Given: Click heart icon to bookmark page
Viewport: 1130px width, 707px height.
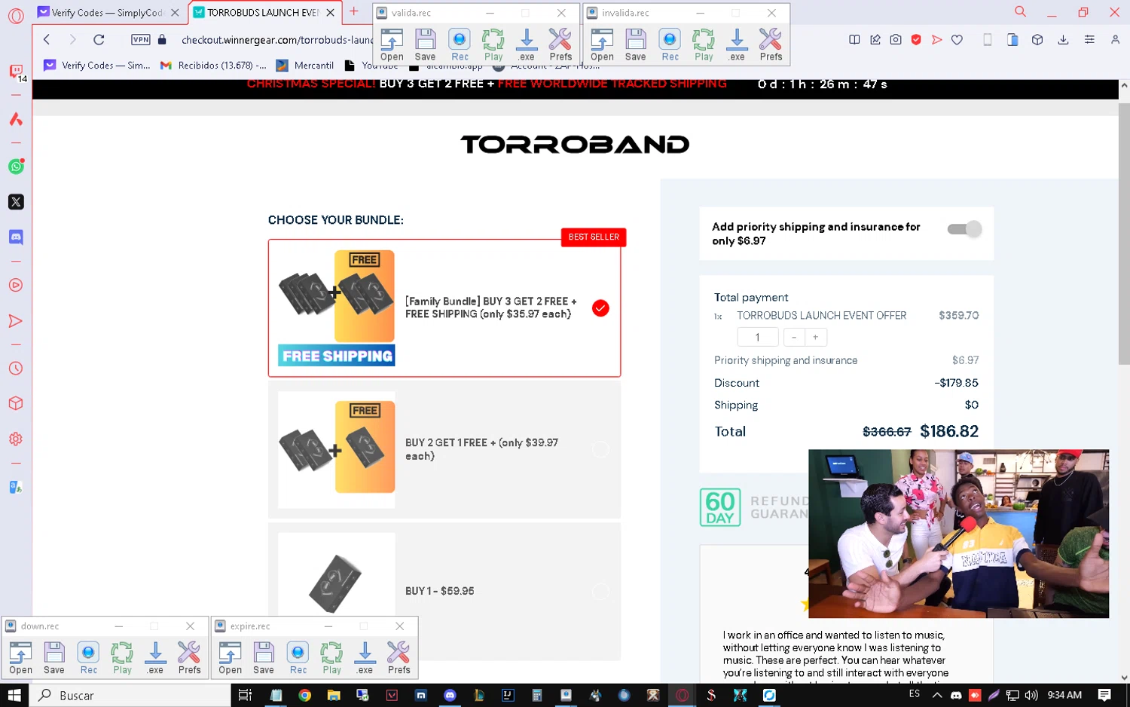Looking at the screenshot, I should coord(957,39).
